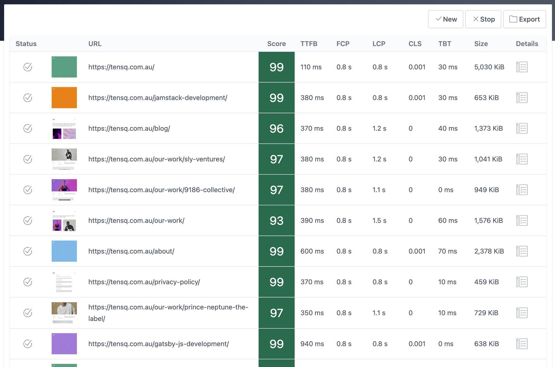Open details icon for jamstack-development row

(x=522, y=98)
